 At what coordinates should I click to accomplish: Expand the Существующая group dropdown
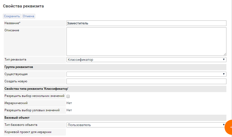(x=146, y=74)
